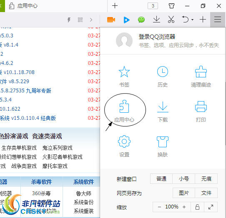Open the 鬼泣系列游戏 link
This screenshot has height=218, width=226.
point(57,148)
